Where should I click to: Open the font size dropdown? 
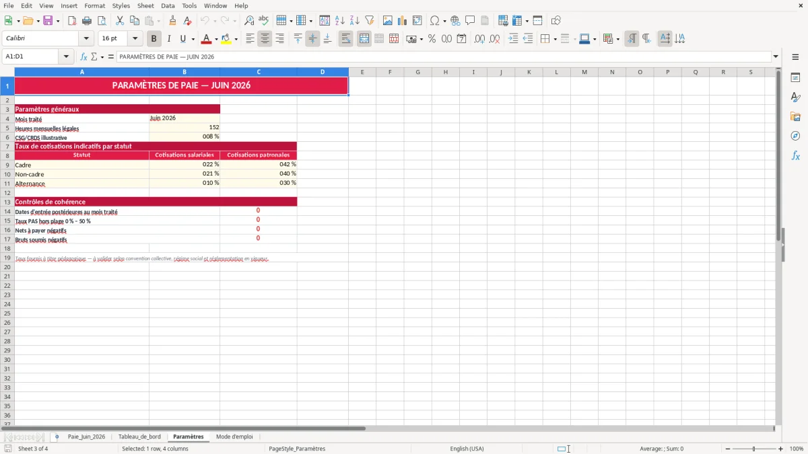(135, 38)
